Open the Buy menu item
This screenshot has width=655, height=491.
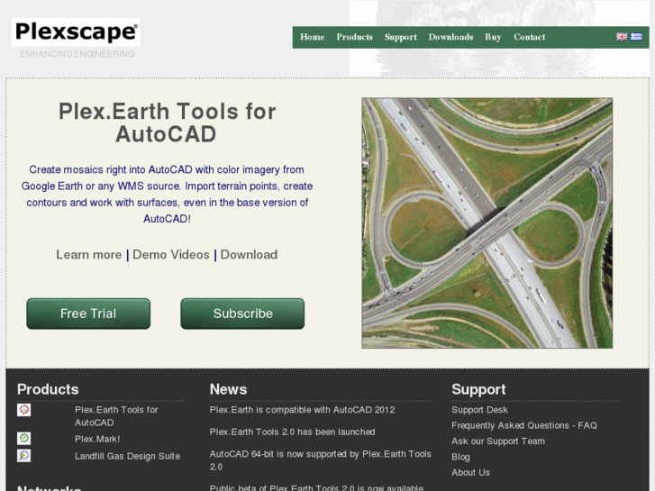tap(493, 37)
